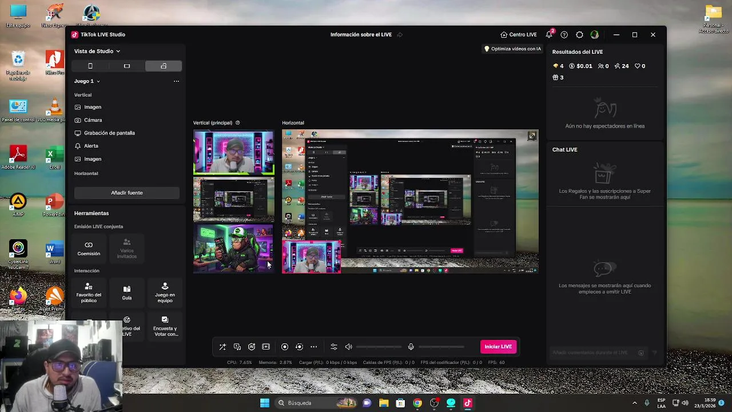
Task: Click the AI tool icon
Action: pos(252,347)
